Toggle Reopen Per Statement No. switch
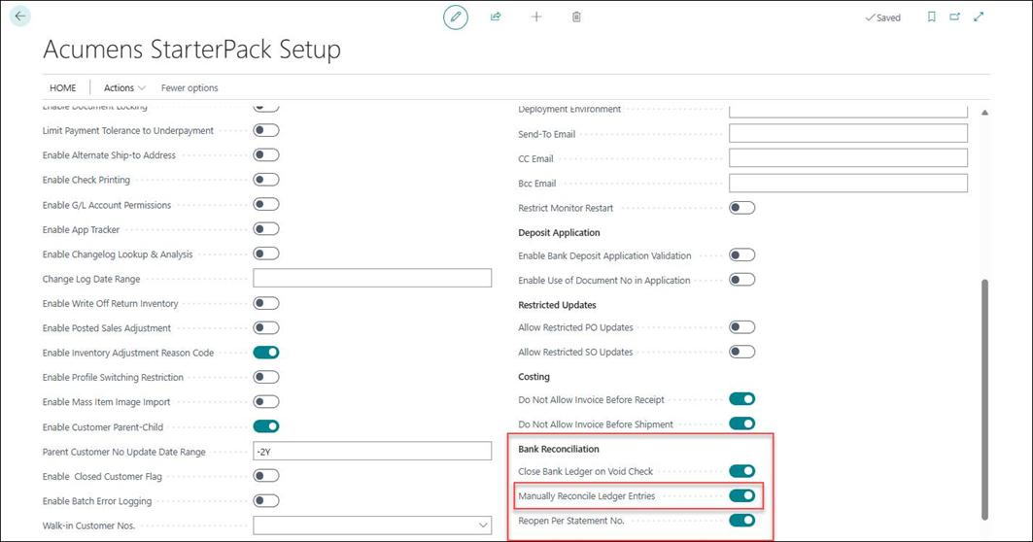The width and height of the screenshot is (1033, 542). [x=741, y=521]
